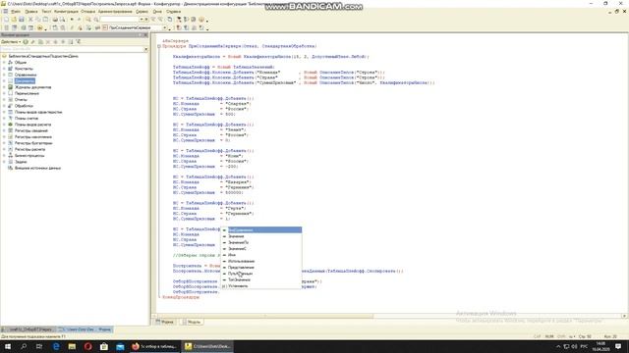The width and height of the screenshot is (629, 353).
Task: Open the Windows Start menu
Action: pyautogui.click(x=8, y=346)
